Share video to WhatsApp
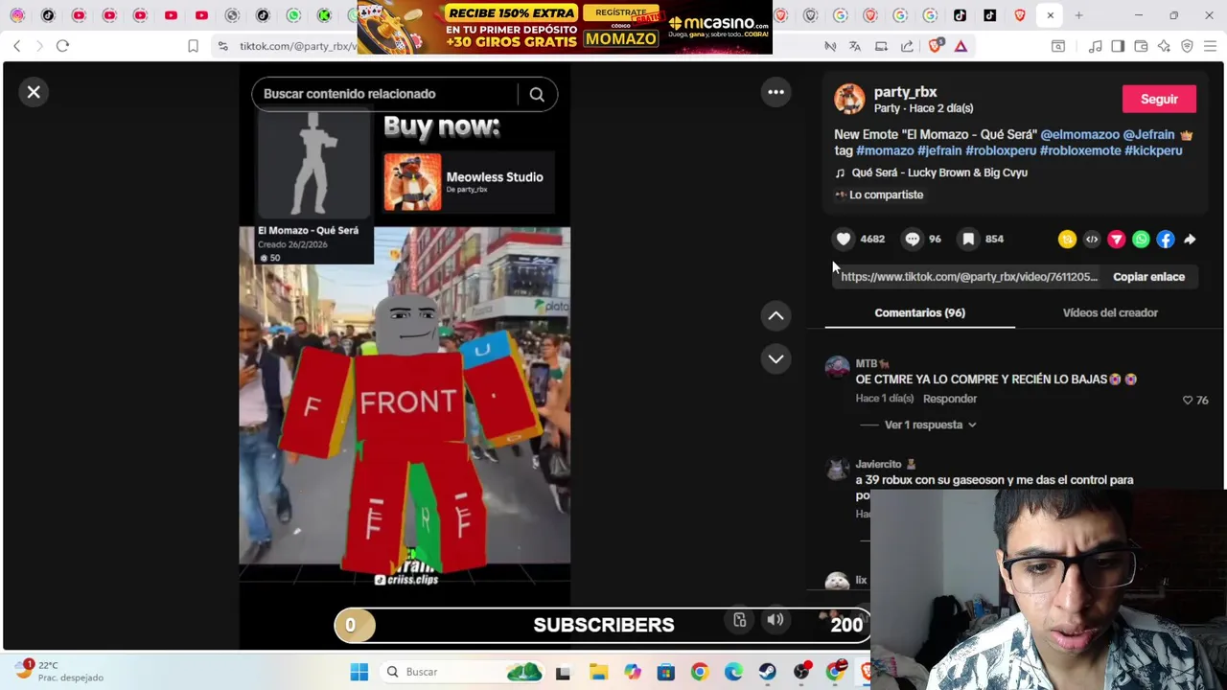1227x690 pixels. (1141, 240)
